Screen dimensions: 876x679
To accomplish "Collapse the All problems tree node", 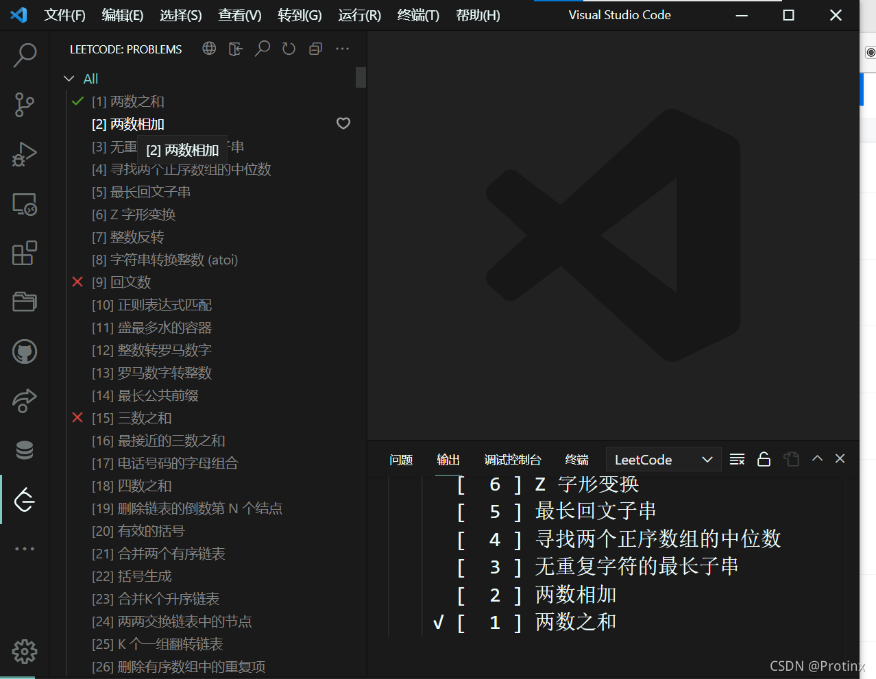I will [69, 79].
